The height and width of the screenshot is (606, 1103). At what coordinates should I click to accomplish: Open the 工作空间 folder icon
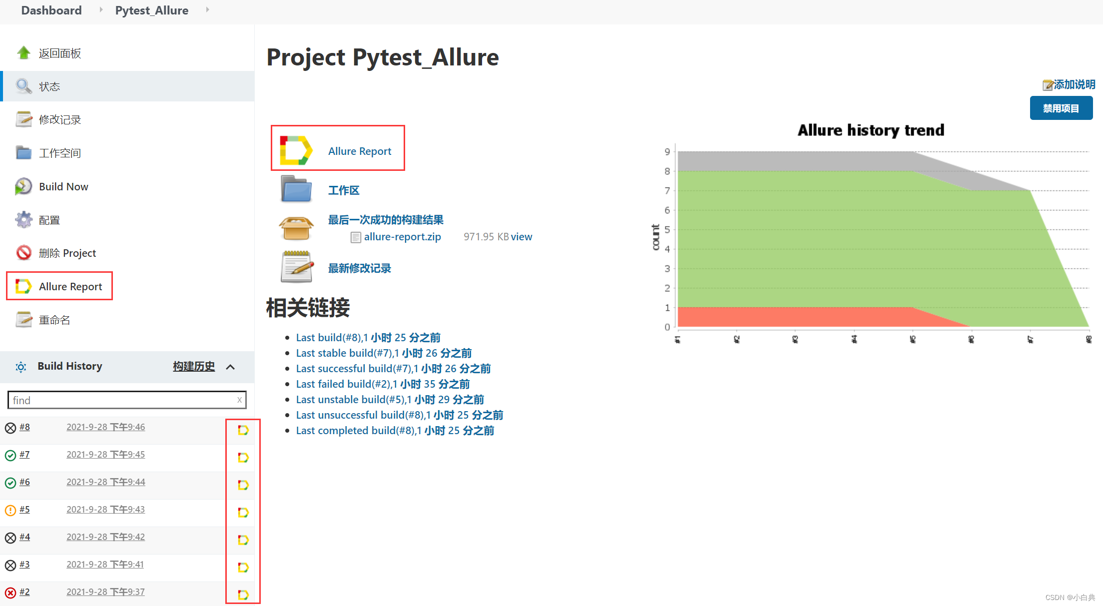[x=23, y=152]
